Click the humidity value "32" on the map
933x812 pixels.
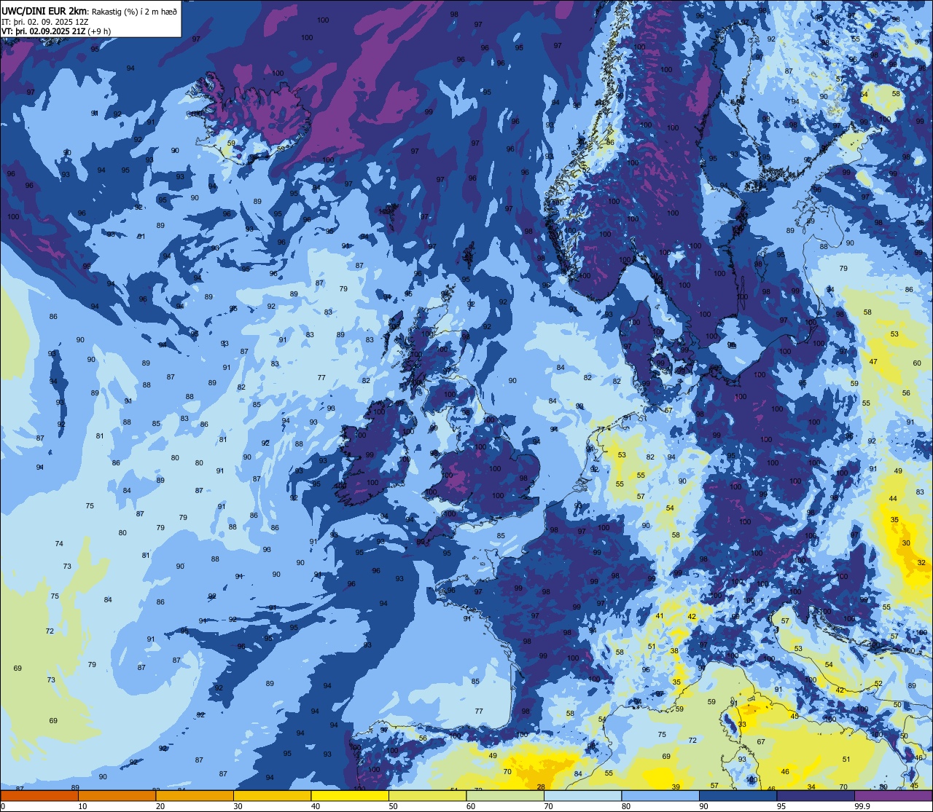(921, 562)
